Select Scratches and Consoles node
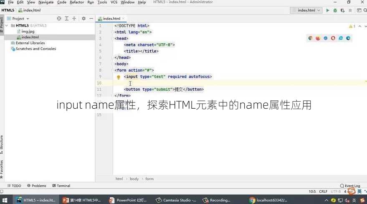This screenshot has height=204, width=367. (x=36, y=49)
